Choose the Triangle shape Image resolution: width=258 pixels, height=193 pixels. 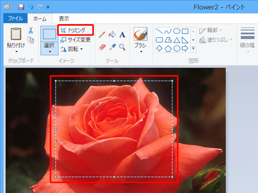(x=176, y=40)
